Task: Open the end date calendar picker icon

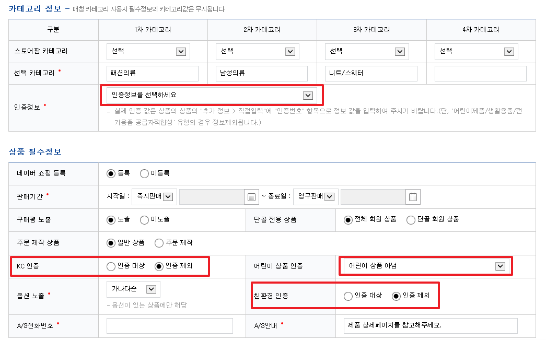Action: (x=413, y=197)
